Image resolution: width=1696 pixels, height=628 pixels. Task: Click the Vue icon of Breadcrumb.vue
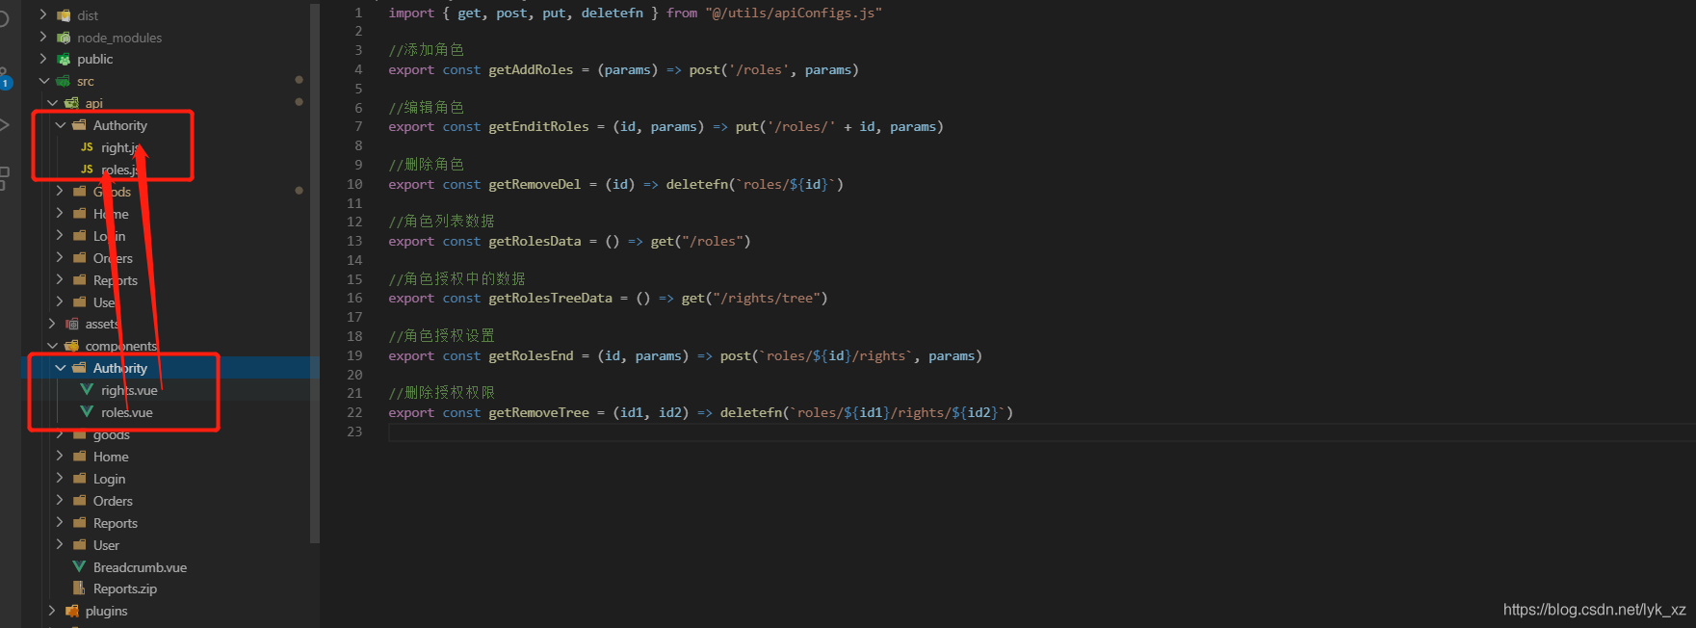click(x=80, y=567)
